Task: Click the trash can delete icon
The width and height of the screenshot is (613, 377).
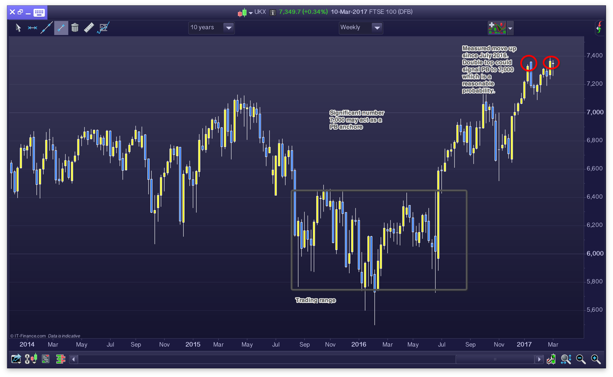Action: (75, 28)
